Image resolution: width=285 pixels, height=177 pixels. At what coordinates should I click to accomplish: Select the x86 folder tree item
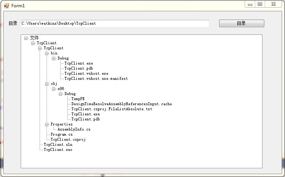pos(61,88)
